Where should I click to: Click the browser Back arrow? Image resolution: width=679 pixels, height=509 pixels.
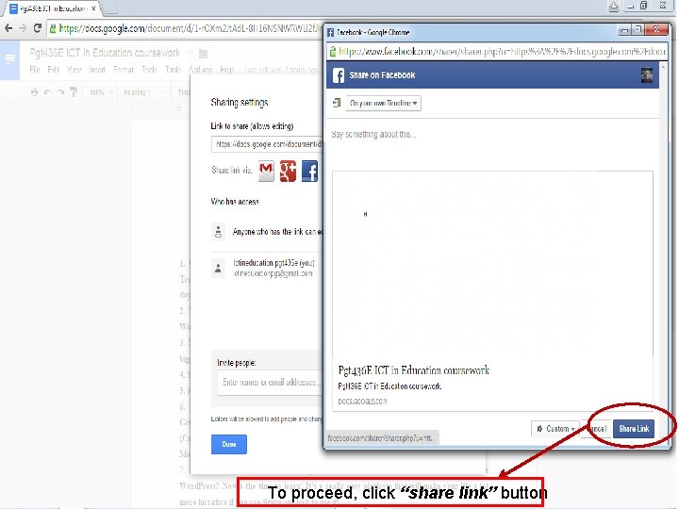point(8,28)
